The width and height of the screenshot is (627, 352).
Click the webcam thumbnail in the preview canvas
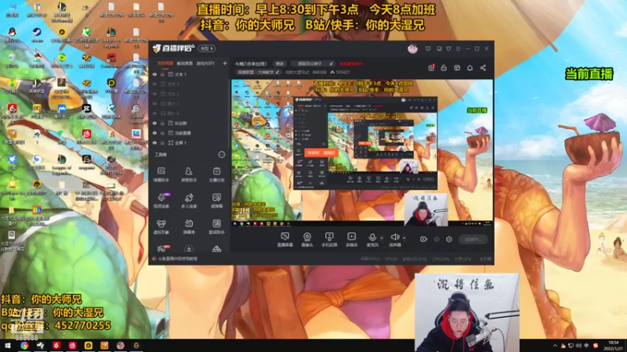[426, 210]
